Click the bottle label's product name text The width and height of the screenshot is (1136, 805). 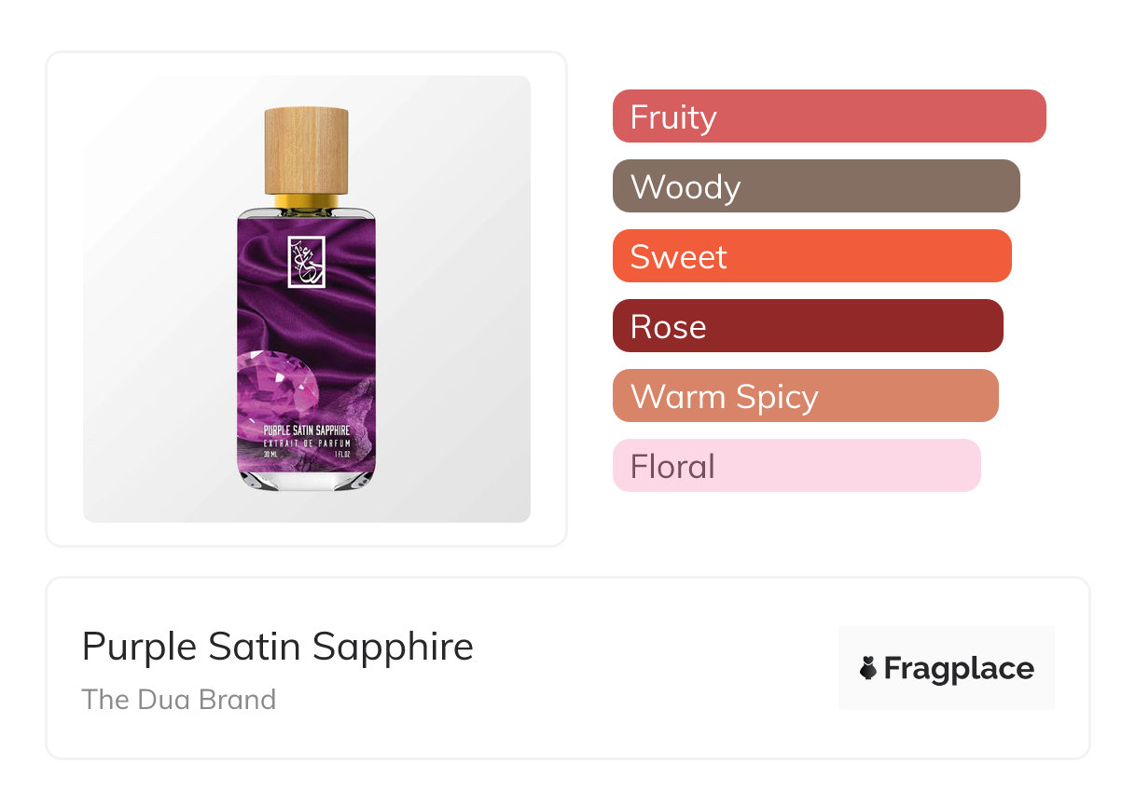pyautogui.click(x=306, y=431)
